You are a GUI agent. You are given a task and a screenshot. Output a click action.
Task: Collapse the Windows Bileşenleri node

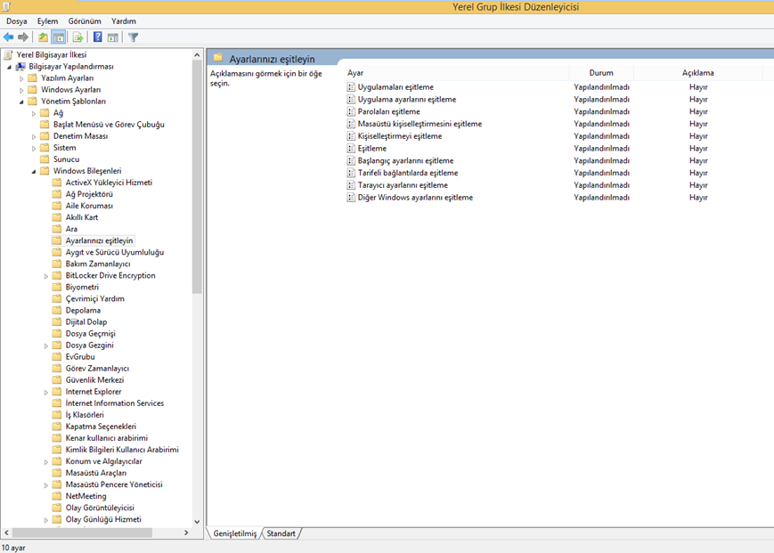34,172
